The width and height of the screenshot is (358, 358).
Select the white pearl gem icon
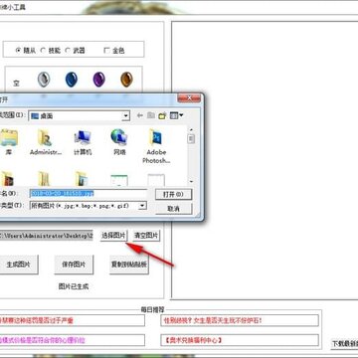(44, 80)
